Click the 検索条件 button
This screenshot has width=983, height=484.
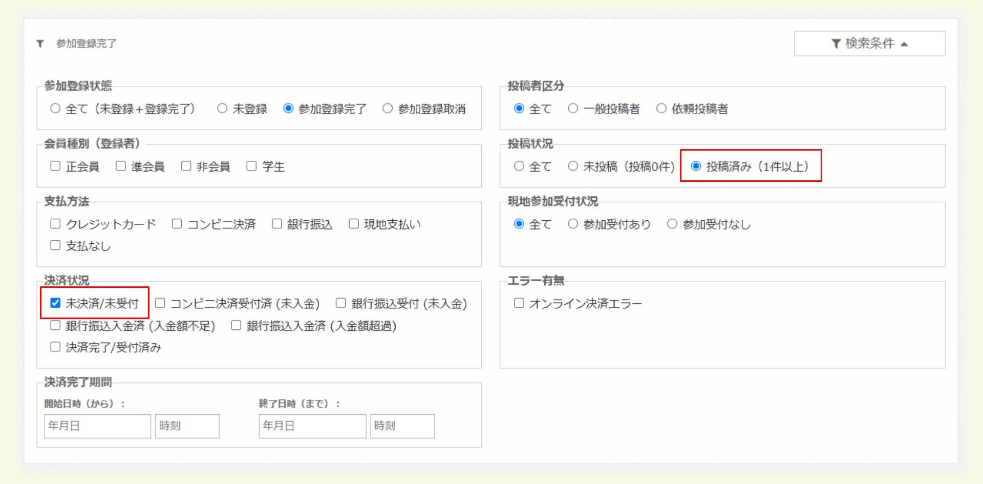point(869,44)
